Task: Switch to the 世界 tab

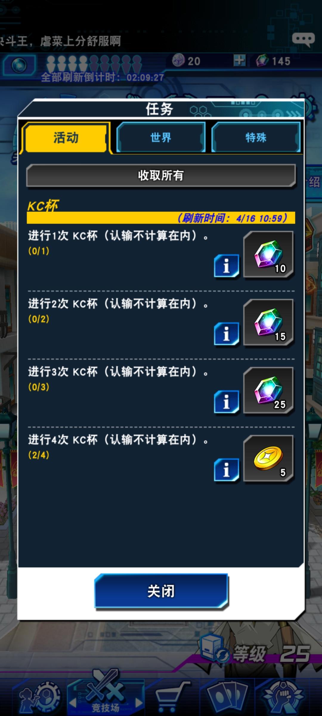Action: 161,138
